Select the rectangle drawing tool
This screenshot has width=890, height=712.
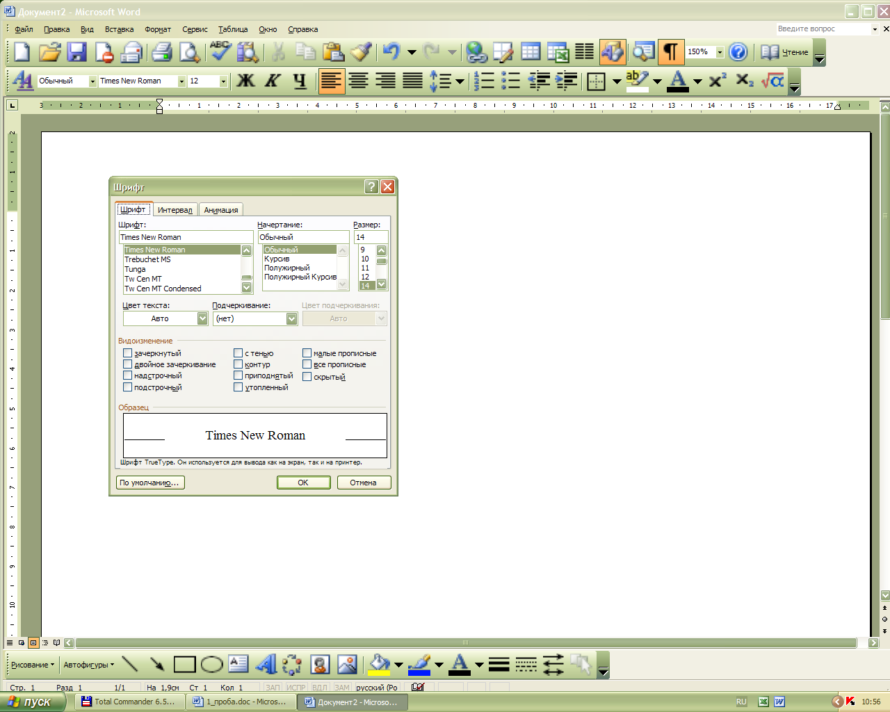(184, 665)
